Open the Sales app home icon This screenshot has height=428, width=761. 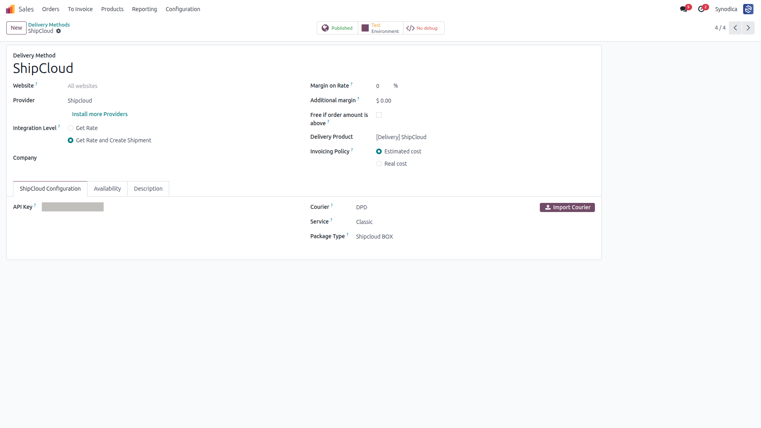coord(10,9)
